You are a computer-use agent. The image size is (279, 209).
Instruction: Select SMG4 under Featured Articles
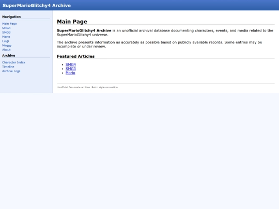(71, 65)
